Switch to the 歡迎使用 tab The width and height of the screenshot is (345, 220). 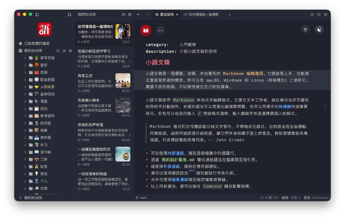pyautogui.click(x=166, y=15)
